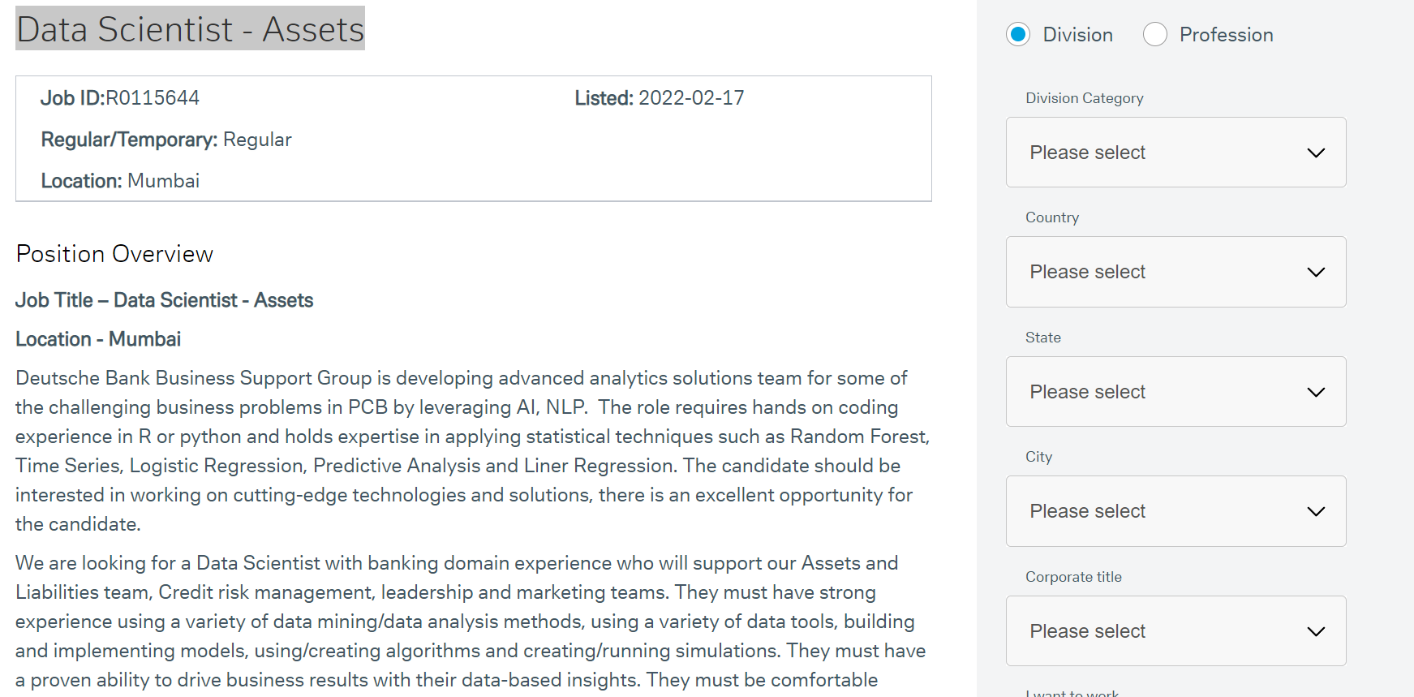Click the 'Regular/Temporary: Regular' detail line

[x=166, y=140]
